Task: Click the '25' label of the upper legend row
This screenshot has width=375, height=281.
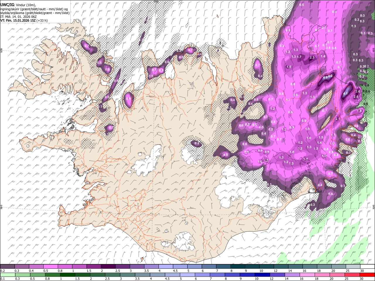Action: pyautogui.click(x=347, y=271)
